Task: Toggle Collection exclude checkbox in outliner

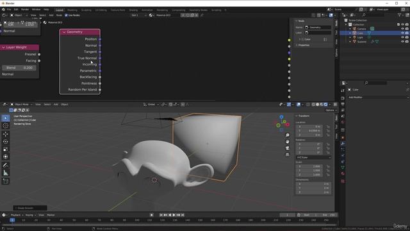Action: 398,24
